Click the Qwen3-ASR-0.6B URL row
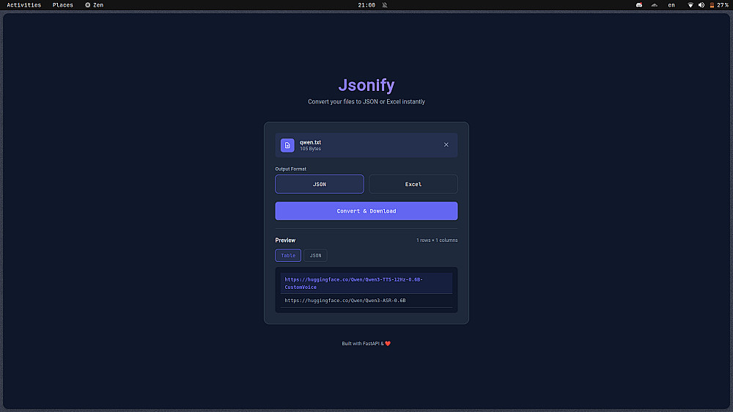 click(366, 301)
